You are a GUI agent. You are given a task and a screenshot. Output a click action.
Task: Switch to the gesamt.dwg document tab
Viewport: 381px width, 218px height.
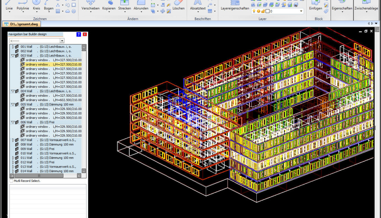point(23,24)
